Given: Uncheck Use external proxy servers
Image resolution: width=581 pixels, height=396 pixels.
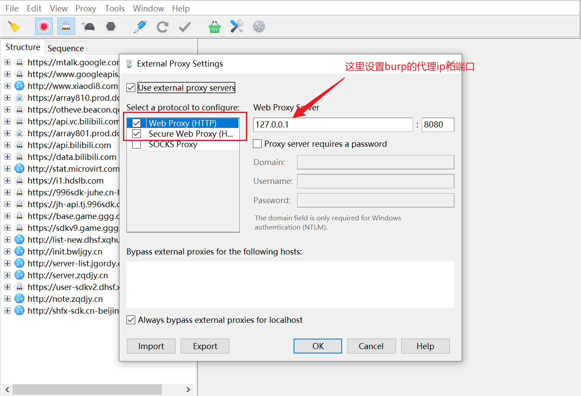Looking at the screenshot, I should pyautogui.click(x=131, y=88).
